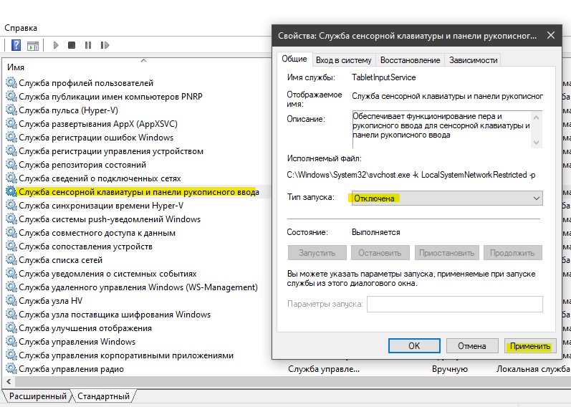
Task: Click the Pause service toolbar icon
Action: (x=88, y=45)
